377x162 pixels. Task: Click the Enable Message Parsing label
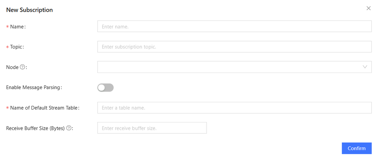click(33, 88)
